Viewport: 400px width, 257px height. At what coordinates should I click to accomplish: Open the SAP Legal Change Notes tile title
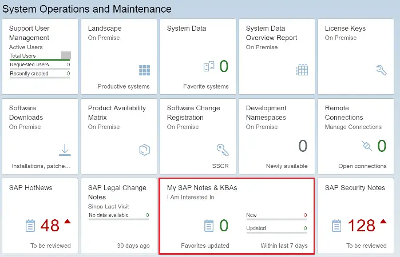[117, 192]
